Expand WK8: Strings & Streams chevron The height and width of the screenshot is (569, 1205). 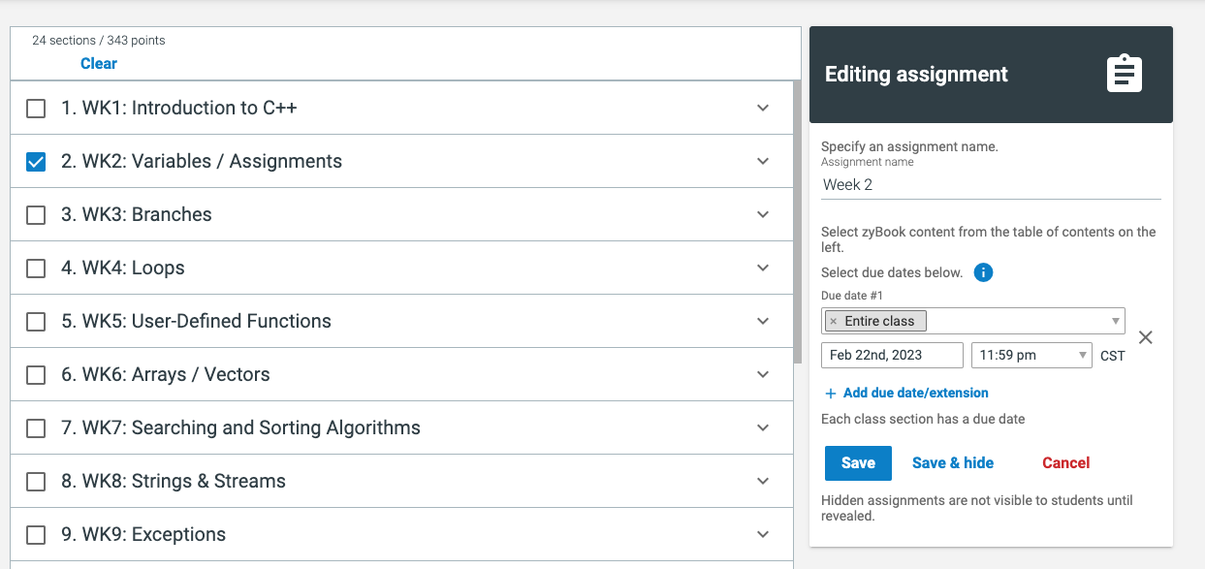(x=763, y=482)
